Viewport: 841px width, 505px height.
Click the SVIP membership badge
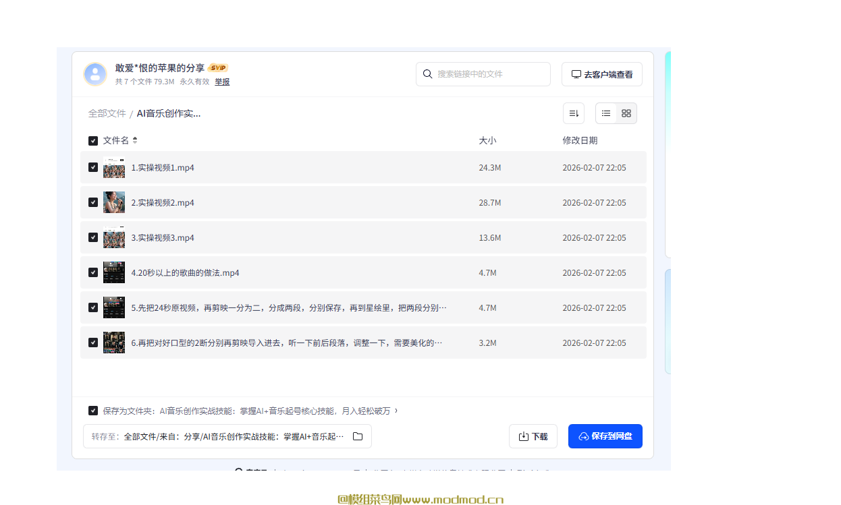[218, 68]
